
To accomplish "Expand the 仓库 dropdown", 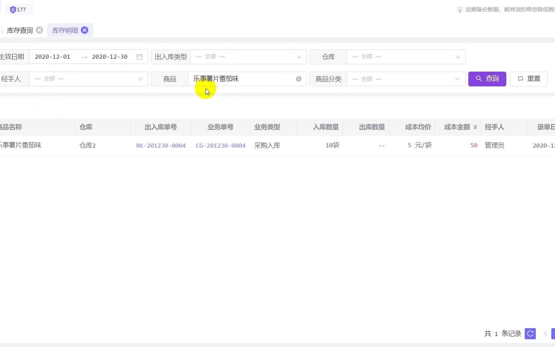I will tap(406, 57).
